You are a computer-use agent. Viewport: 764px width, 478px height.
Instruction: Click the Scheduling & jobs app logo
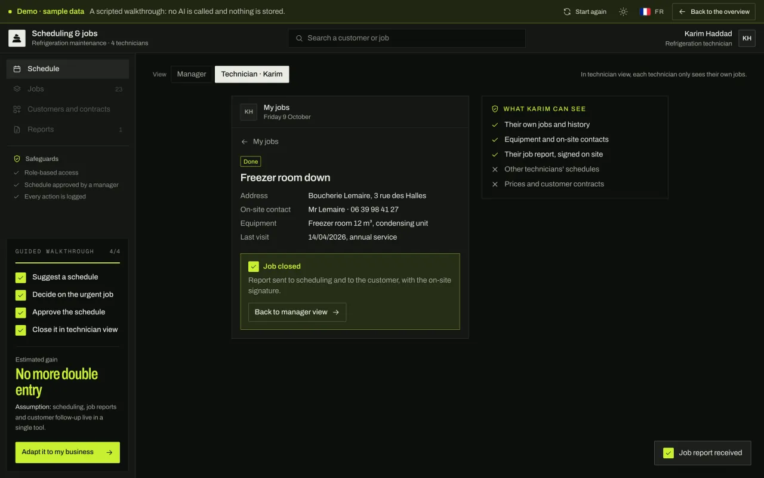(17, 38)
